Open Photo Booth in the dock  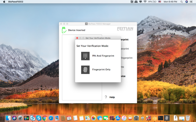pyautogui.click(x=112, y=118)
